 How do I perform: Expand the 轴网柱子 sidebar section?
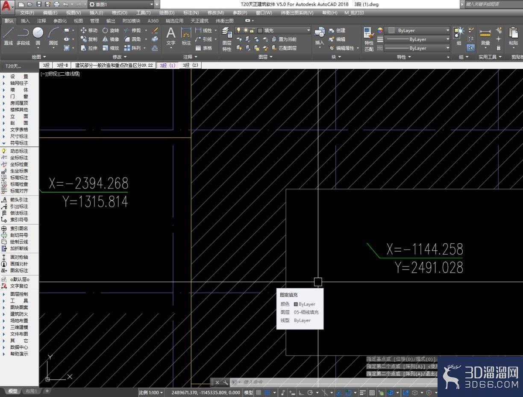(x=19, y=83)
